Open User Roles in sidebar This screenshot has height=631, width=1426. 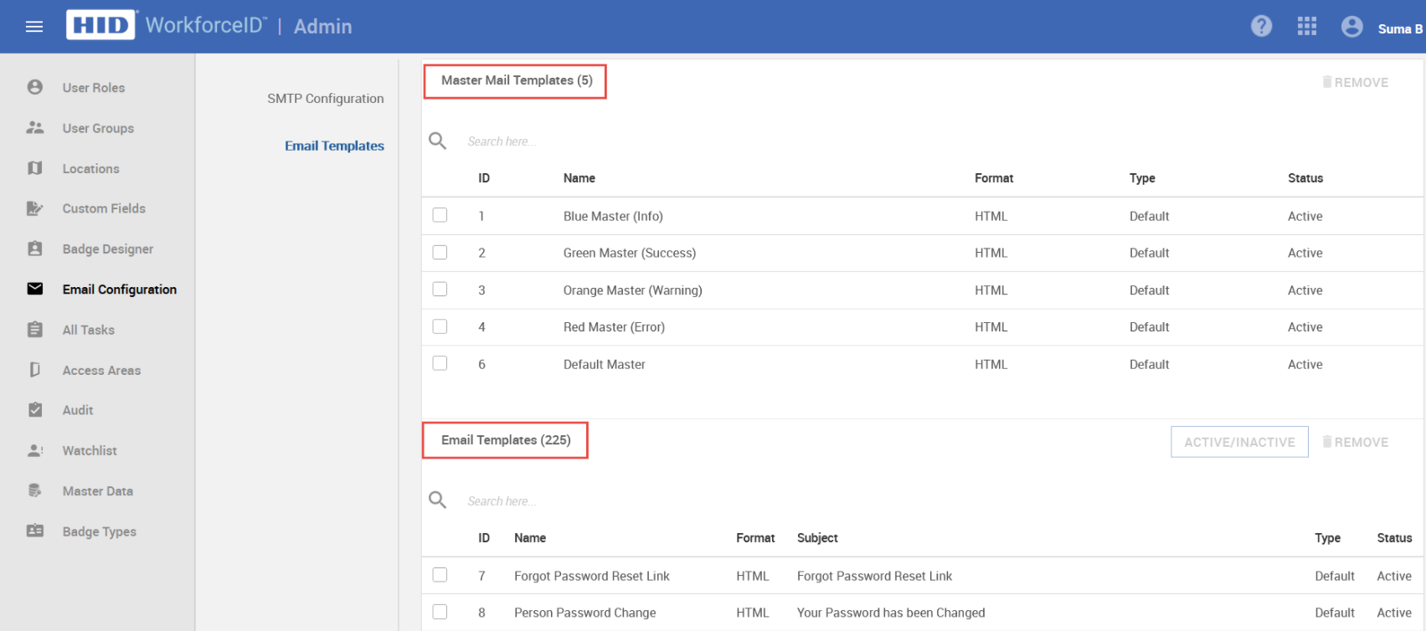coord(94,88)
